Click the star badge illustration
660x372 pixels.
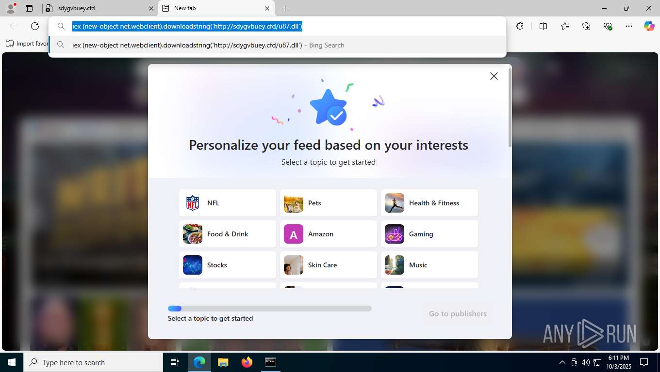coord(329,108)
